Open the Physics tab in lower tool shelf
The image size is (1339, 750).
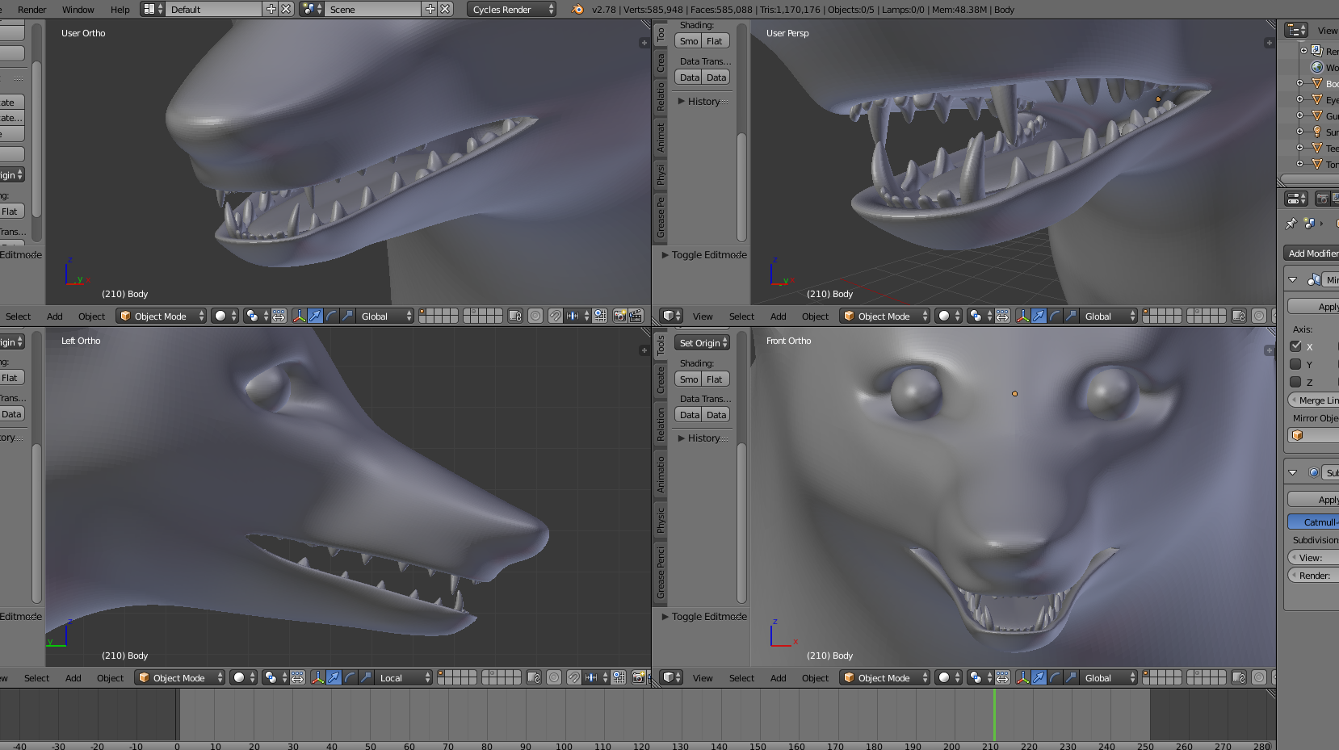pyautogui.click(x=661, y=520)
